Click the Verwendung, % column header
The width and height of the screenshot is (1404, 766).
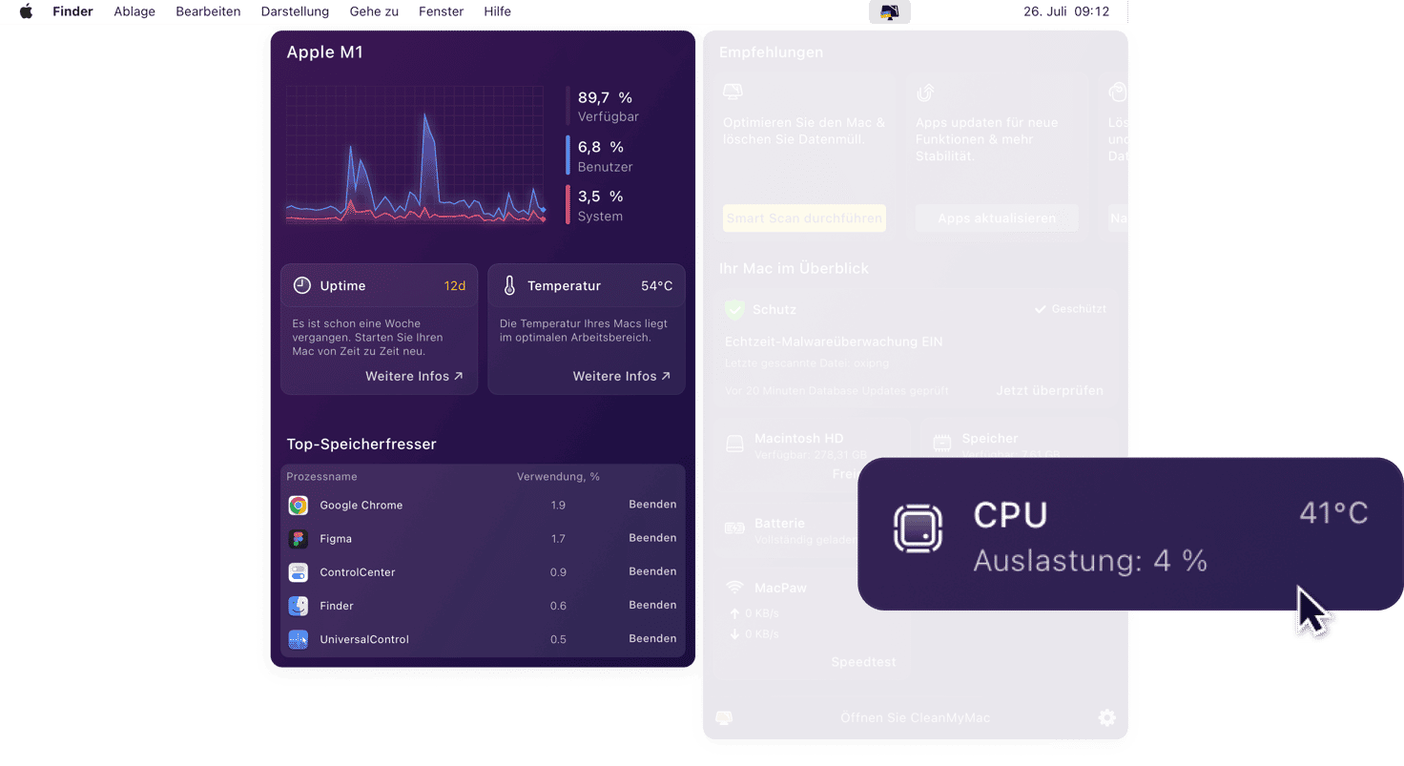[558, 476]
